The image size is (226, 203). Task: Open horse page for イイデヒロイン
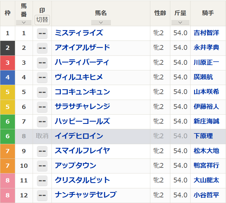coord(79,136)
